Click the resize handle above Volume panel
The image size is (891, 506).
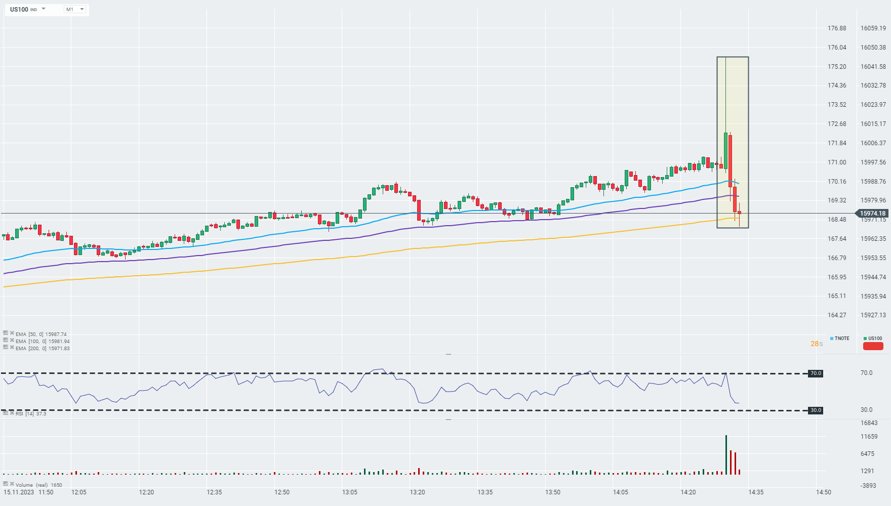(x=449, y=419)
